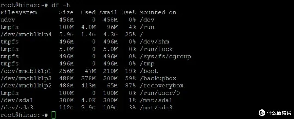Viewport: 294px width, 119px height.
Task: Click the udev filesystem row name
Action: [x=8, y=20]
